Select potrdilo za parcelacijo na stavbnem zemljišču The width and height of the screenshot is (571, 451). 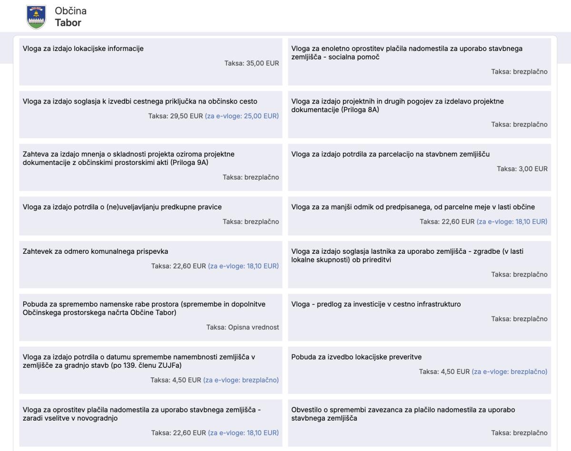click(390, 154)
